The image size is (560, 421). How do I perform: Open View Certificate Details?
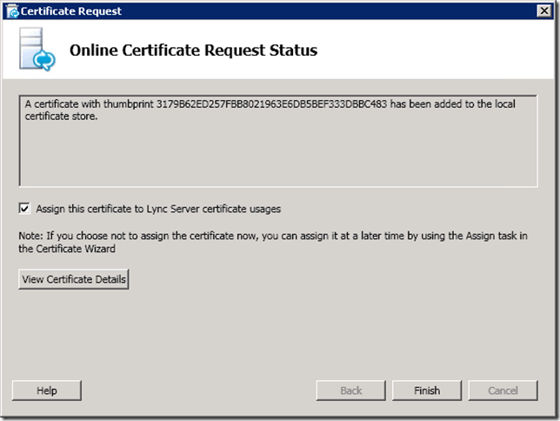[x=74, y=279]
